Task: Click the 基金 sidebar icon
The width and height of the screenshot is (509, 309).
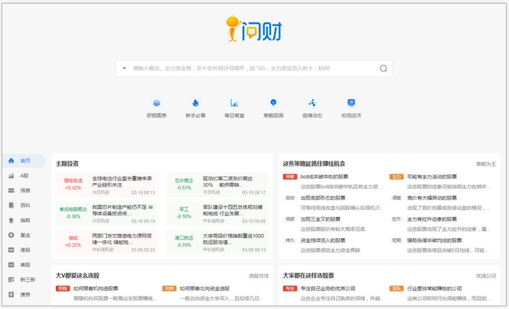Action: click(x=11, y=235)
